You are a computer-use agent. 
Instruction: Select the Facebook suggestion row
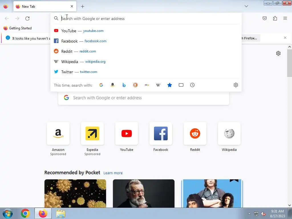pyautogui.click(x=146, y=41)
